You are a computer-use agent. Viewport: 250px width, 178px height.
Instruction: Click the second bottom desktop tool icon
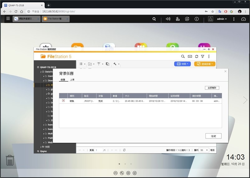122,173
